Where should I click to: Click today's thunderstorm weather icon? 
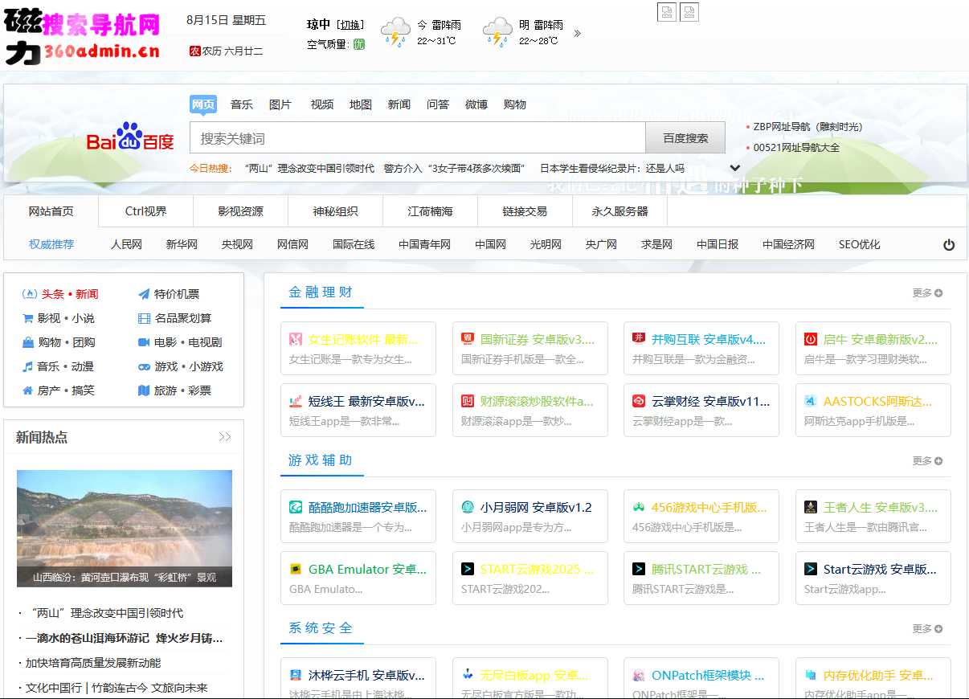coord(395,32)
